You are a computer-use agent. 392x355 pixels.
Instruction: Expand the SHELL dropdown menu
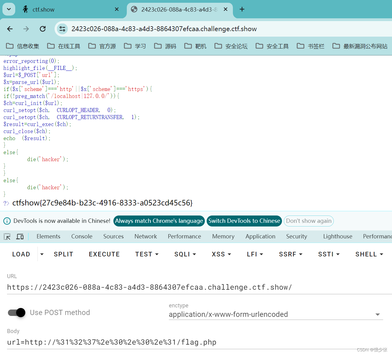point(369,254)
